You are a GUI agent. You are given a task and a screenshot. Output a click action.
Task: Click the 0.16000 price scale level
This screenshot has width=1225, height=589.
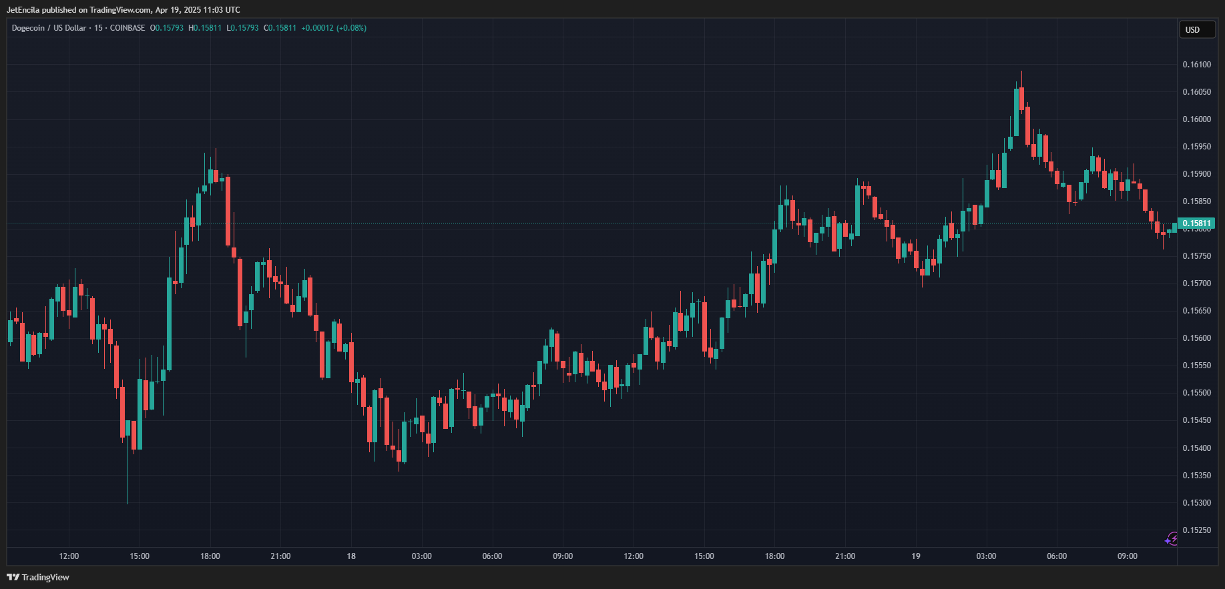pyautogui.click(x=1196, y=119)
